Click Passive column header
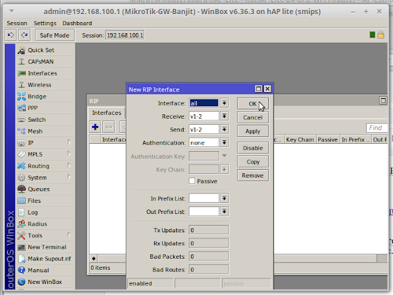The width and height of the screenshot is (393, 295). pos(327,140)
